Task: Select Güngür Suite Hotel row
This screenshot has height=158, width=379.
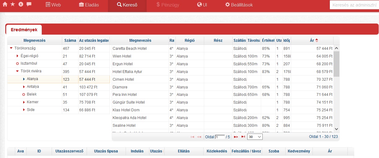Action: (x=222, y=102)
